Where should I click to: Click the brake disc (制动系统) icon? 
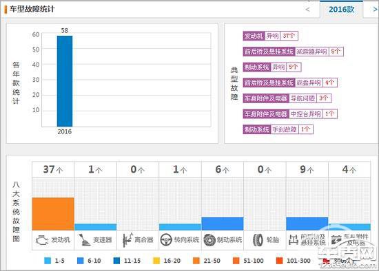209,240
